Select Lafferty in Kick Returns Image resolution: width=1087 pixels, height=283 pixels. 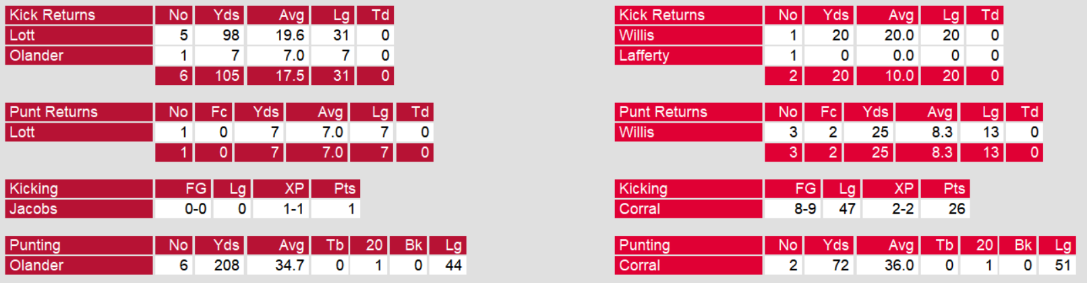[x=644, y=55]
